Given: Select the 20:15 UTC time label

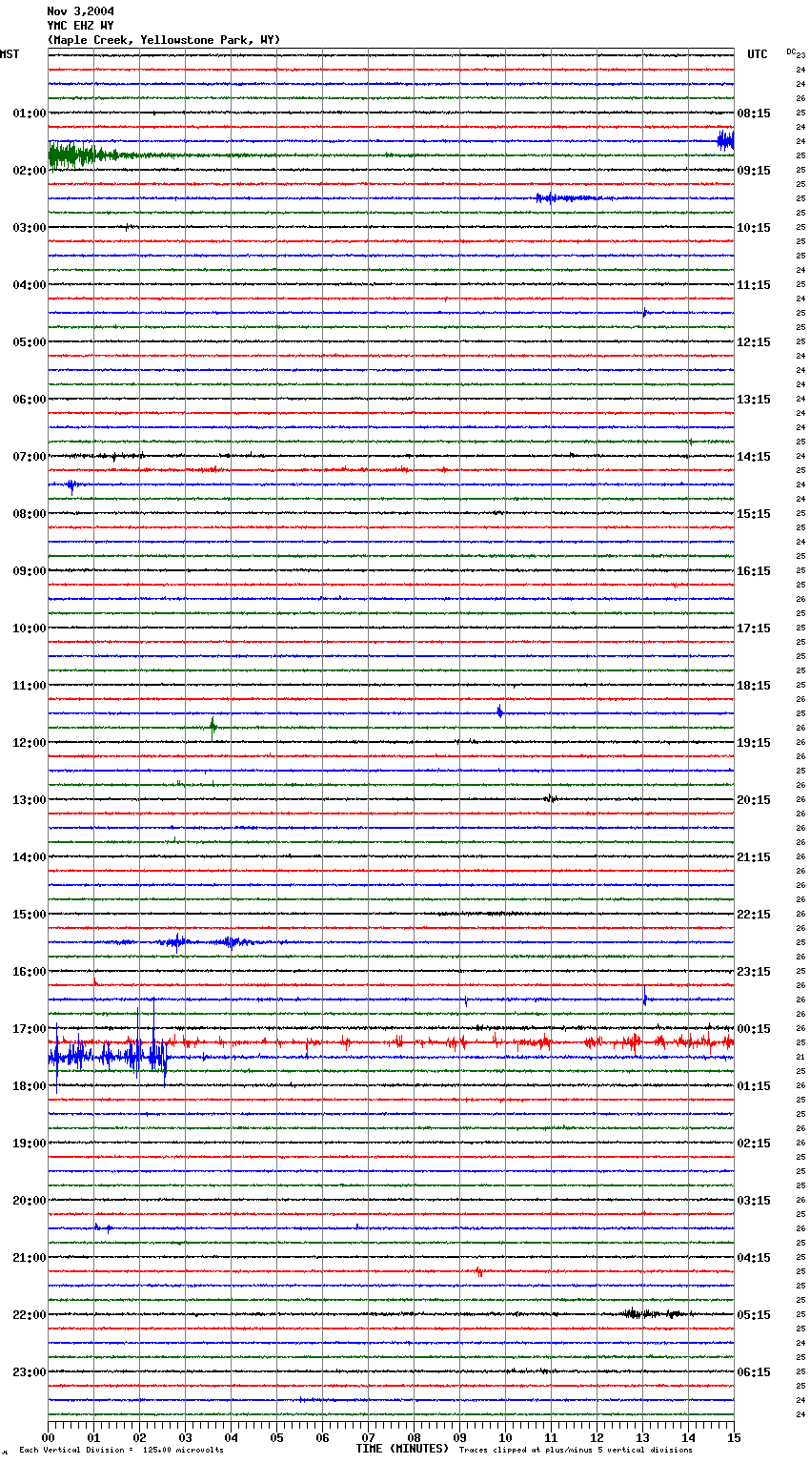Looking at the screenshot, I should coord(754,800).
